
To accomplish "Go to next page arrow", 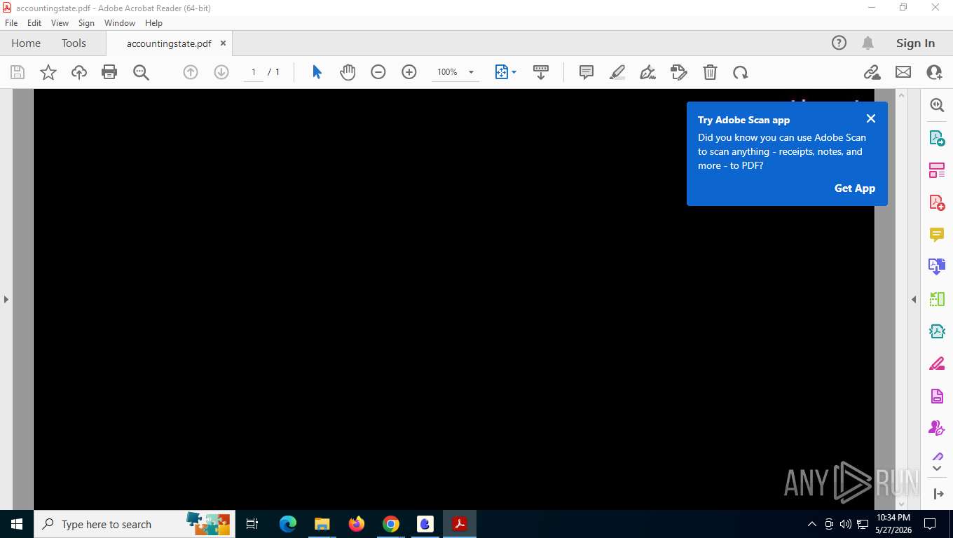I will 221,72.
